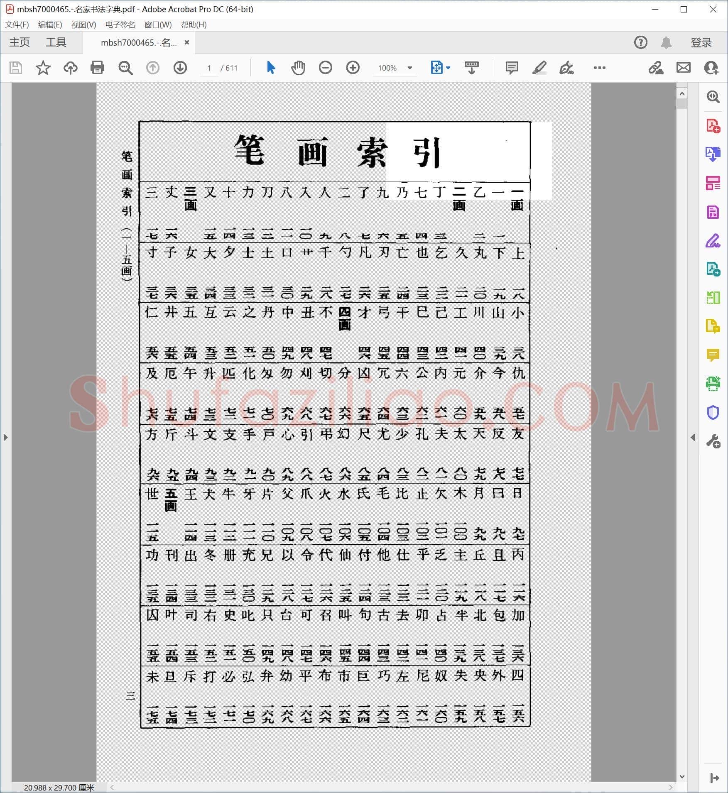
Task: Go to next page arrow
Action: tap(180, 68)
